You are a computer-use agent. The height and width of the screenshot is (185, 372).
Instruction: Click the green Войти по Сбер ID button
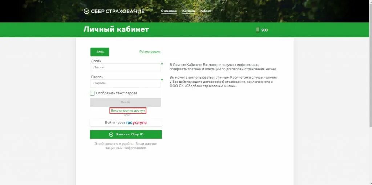[x=126, y=134]
